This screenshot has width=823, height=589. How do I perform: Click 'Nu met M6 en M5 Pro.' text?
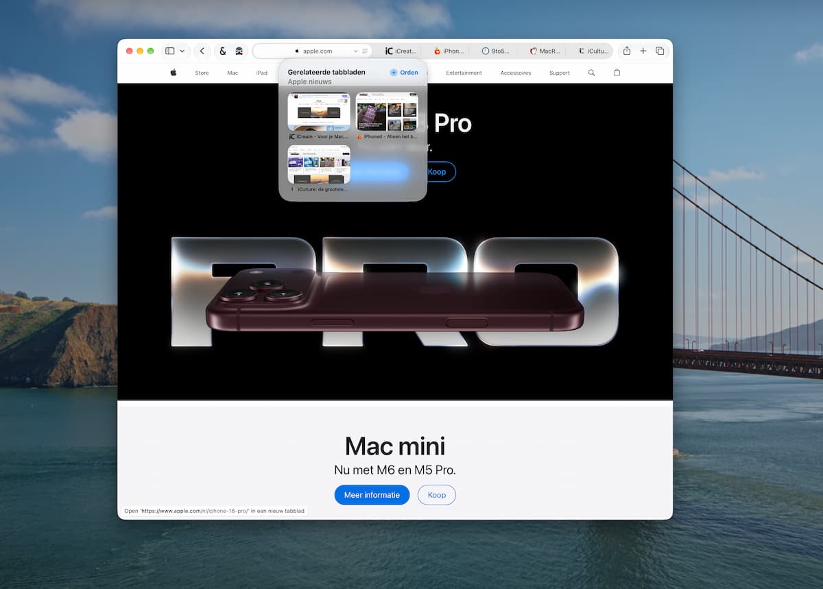(x=395, y=470)
